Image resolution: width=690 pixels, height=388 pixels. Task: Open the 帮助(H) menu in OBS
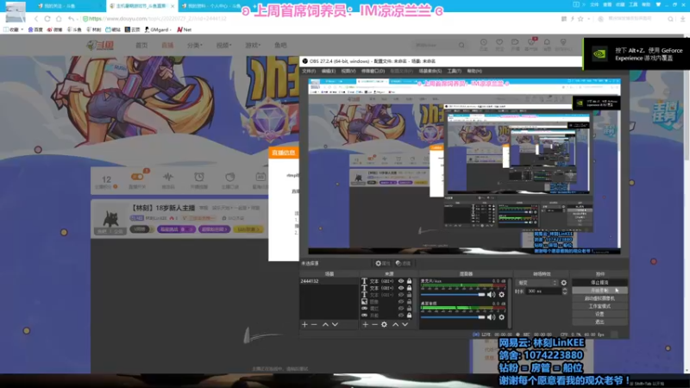(474, 71)
